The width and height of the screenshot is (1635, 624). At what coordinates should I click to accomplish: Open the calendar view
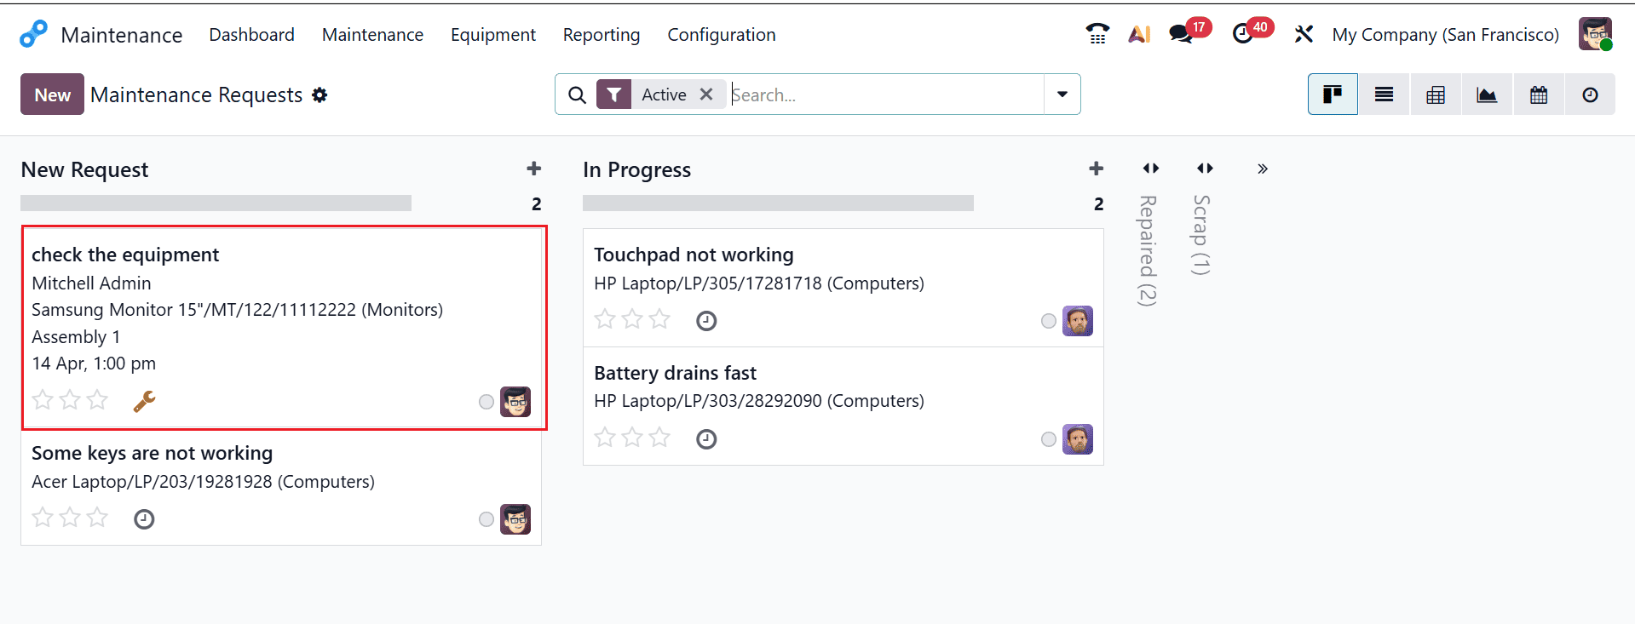pyautogui.click(x=1538, y=94)
